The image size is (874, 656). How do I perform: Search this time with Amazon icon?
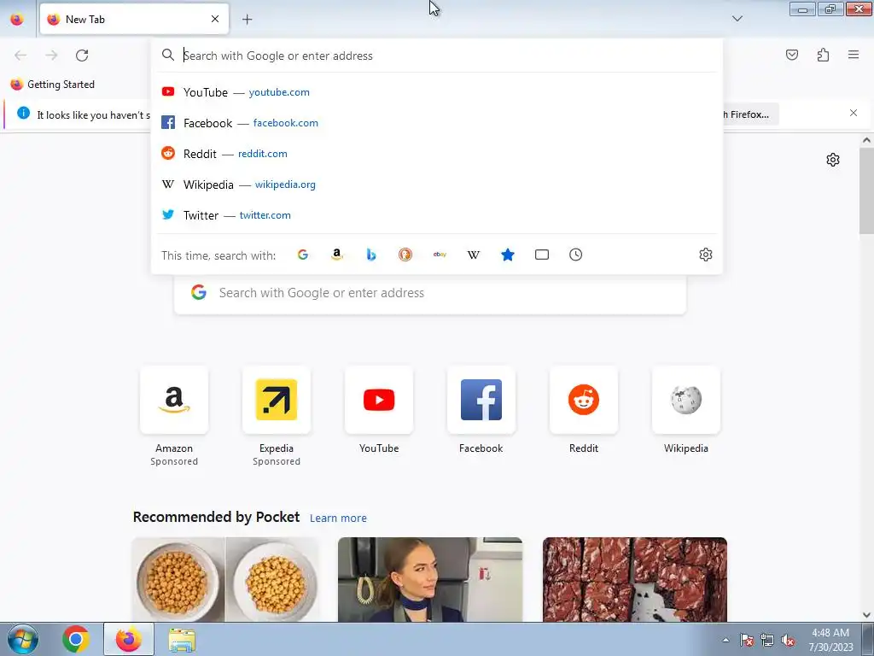point(336,255)
